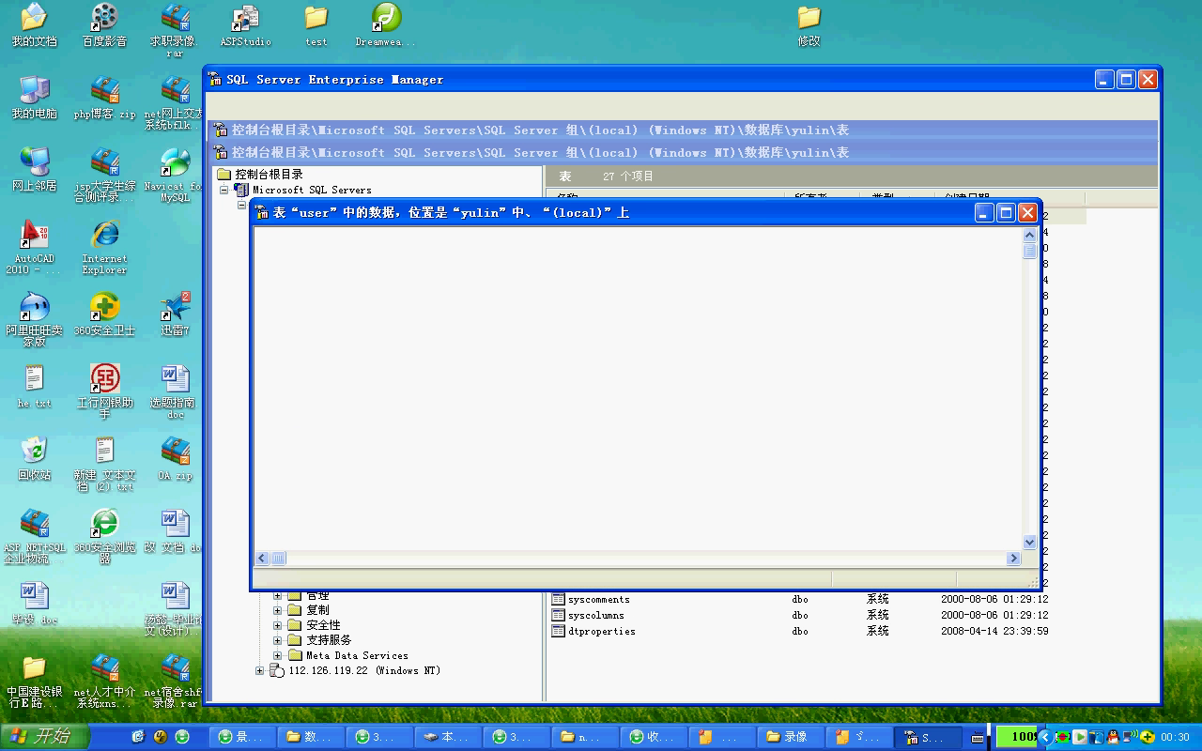Select the 安全性 tree folder
The image size is (1202, 751).
pos(324,625)
